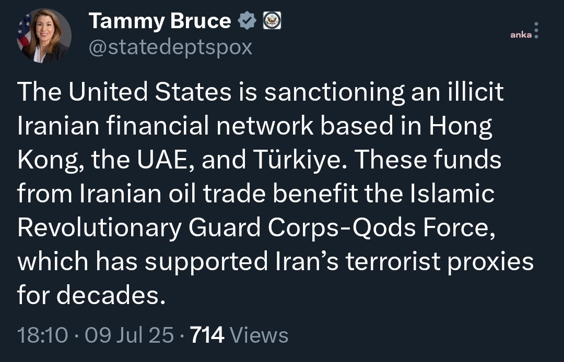
Task: Click the opening words The United States
Action: [124, 91]
